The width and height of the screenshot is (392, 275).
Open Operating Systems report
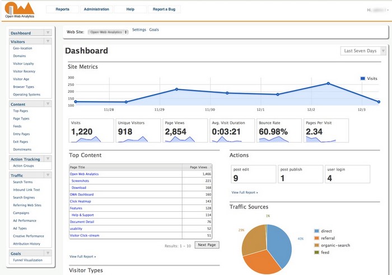point(26,94)
